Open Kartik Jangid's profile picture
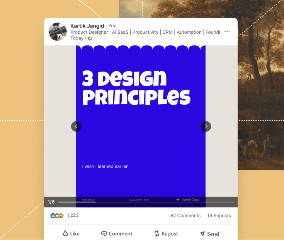Screen dimensions: 284x240 tap(58, 32)
